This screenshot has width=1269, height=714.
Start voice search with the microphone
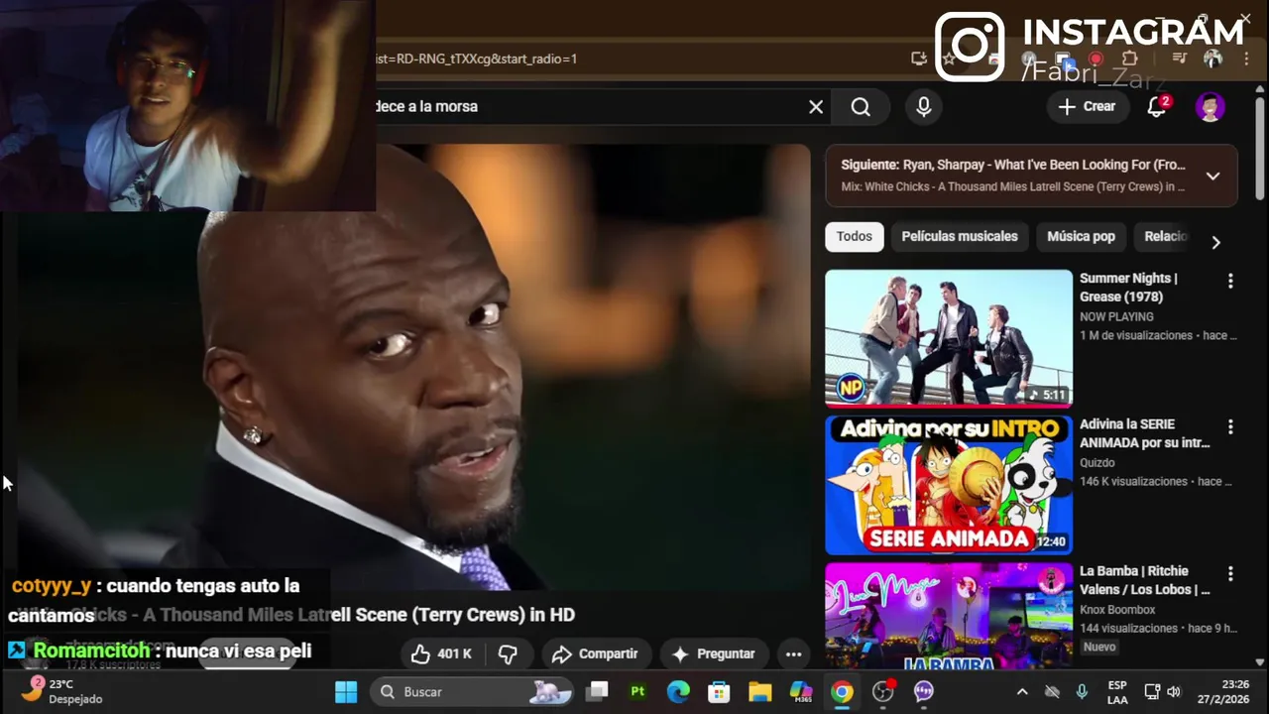[x=924, y=107]
